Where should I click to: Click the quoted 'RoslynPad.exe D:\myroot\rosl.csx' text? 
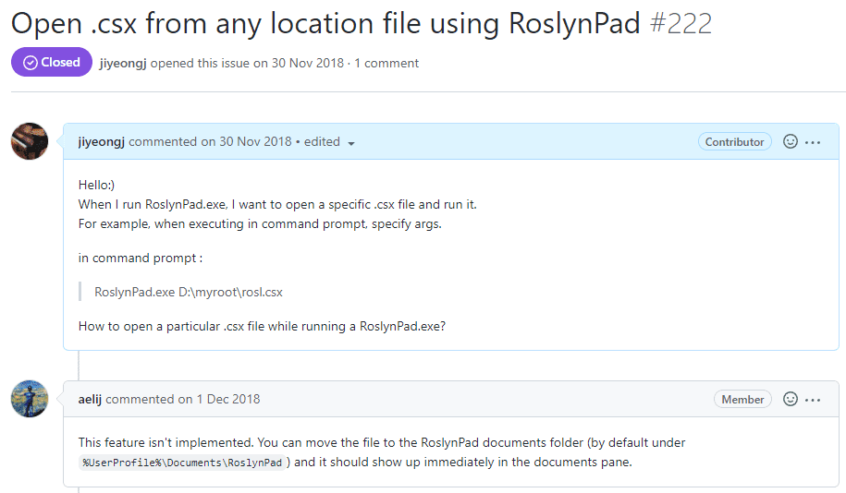pos(189,292)
